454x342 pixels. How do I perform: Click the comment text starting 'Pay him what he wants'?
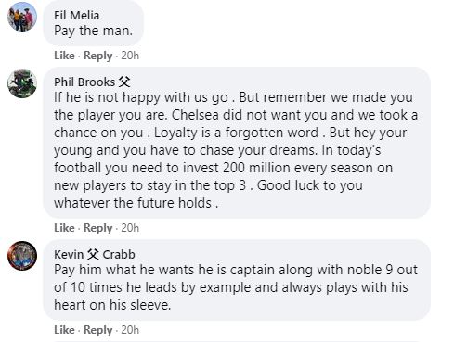click(236, 287)
